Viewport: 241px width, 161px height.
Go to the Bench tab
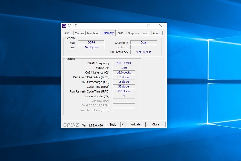pyautogui.click(x=146, y=33)
